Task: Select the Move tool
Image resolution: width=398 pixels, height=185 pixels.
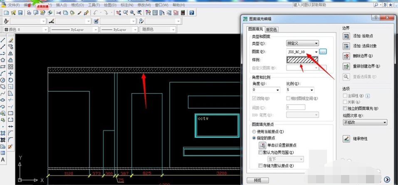Action: (x=11, y=73)
